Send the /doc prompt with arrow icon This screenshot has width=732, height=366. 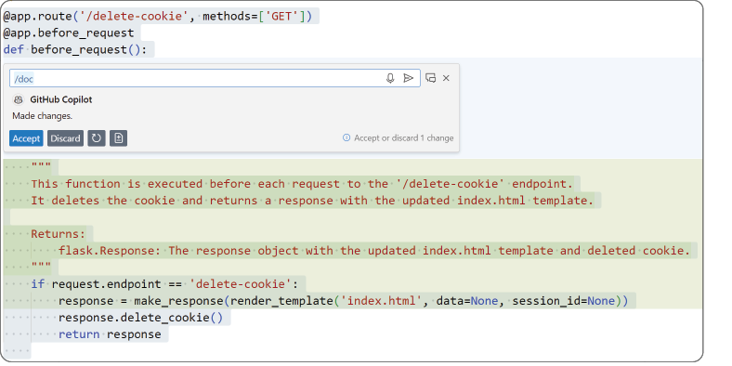[x=409, y=78]
